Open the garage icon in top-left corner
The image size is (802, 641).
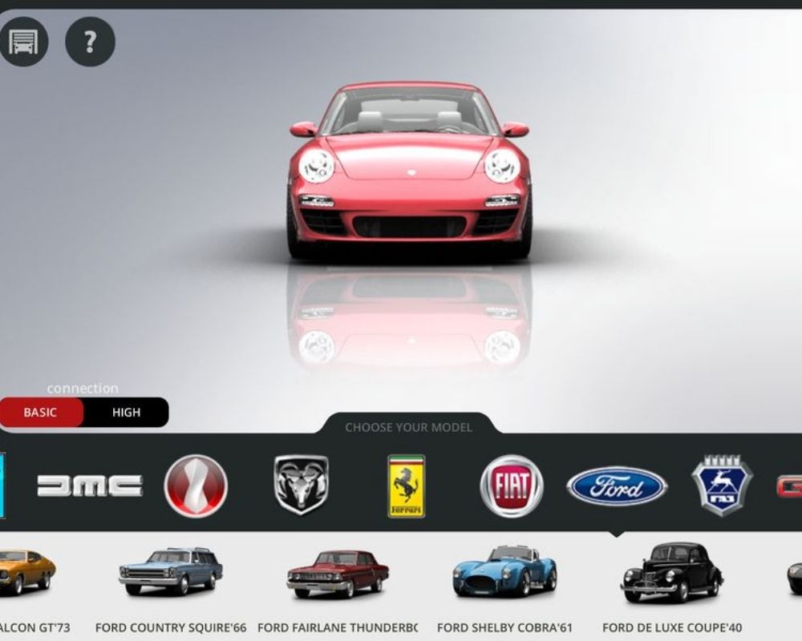coord(24,42)
